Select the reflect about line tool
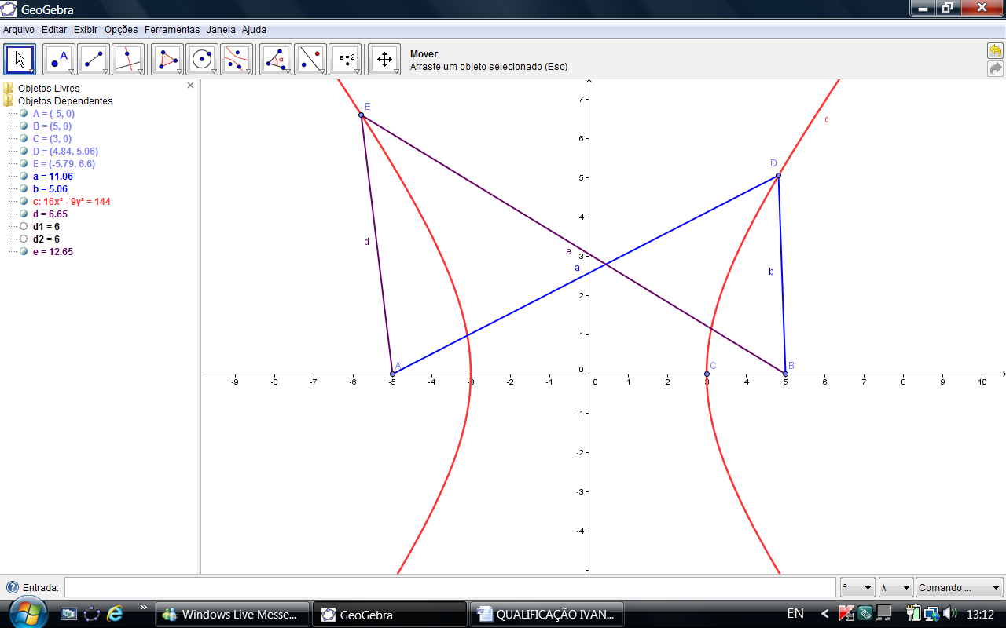Screen dimensions: 1006x628 [310, 60]
